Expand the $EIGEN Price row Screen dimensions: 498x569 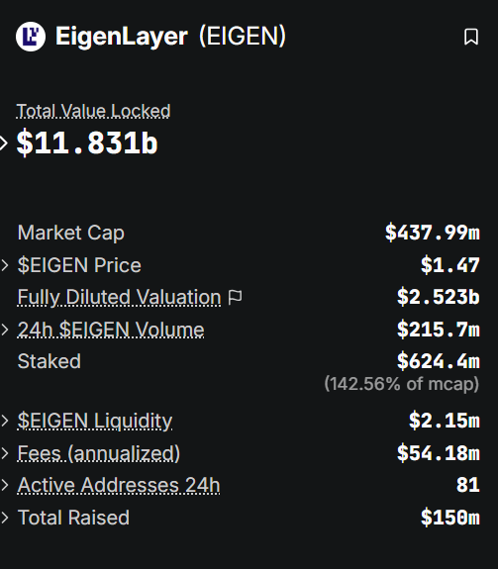pyautogui.click(x=5, y=265)
